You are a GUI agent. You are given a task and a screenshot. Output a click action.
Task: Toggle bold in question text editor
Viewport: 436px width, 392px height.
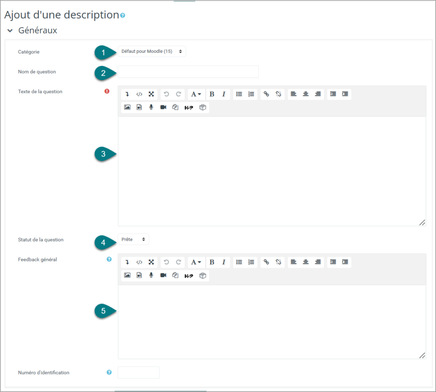point(212,94)
